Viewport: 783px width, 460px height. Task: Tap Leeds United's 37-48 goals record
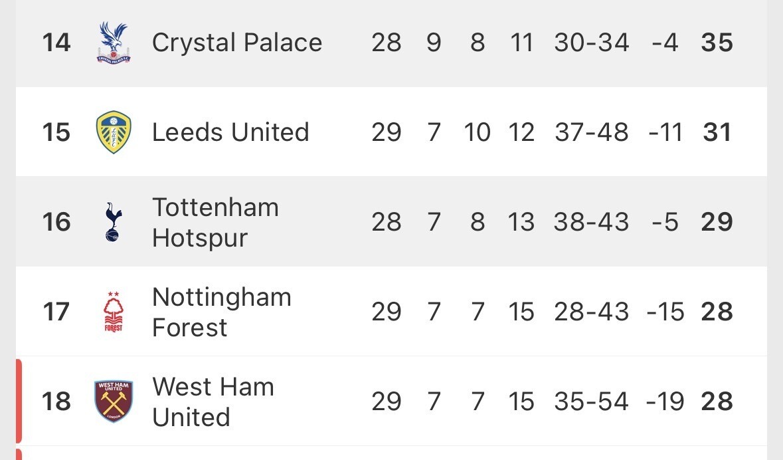click(x=591, y=132)
